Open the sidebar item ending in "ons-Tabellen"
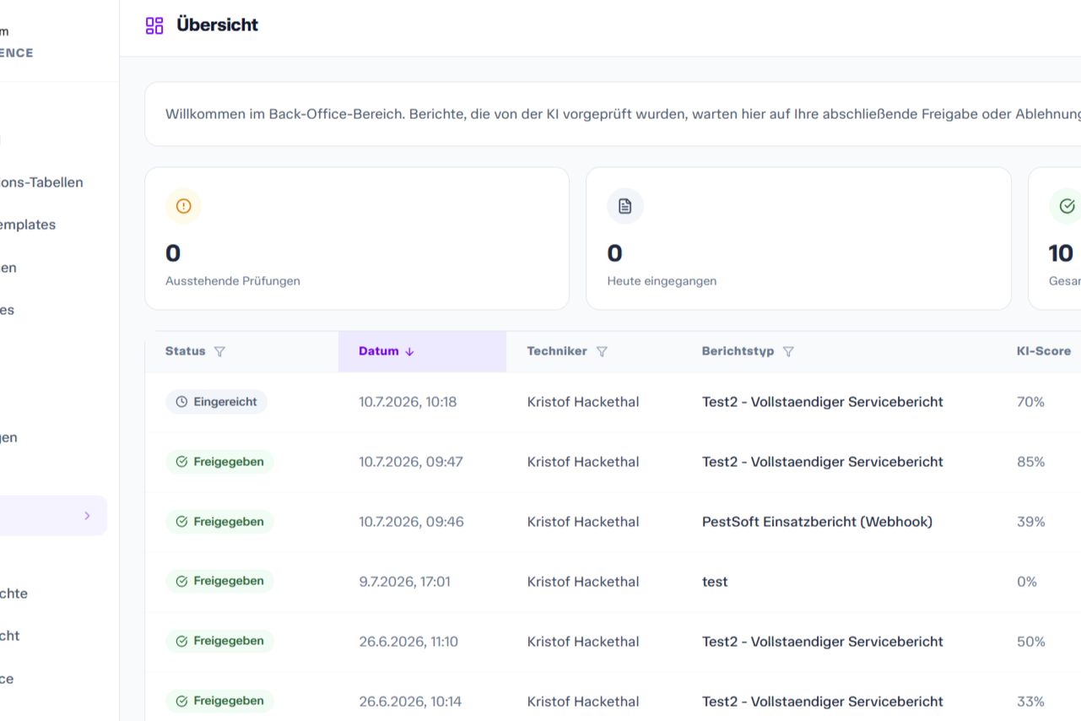This screenshot has width=1081, height=721. pos(41,182)
